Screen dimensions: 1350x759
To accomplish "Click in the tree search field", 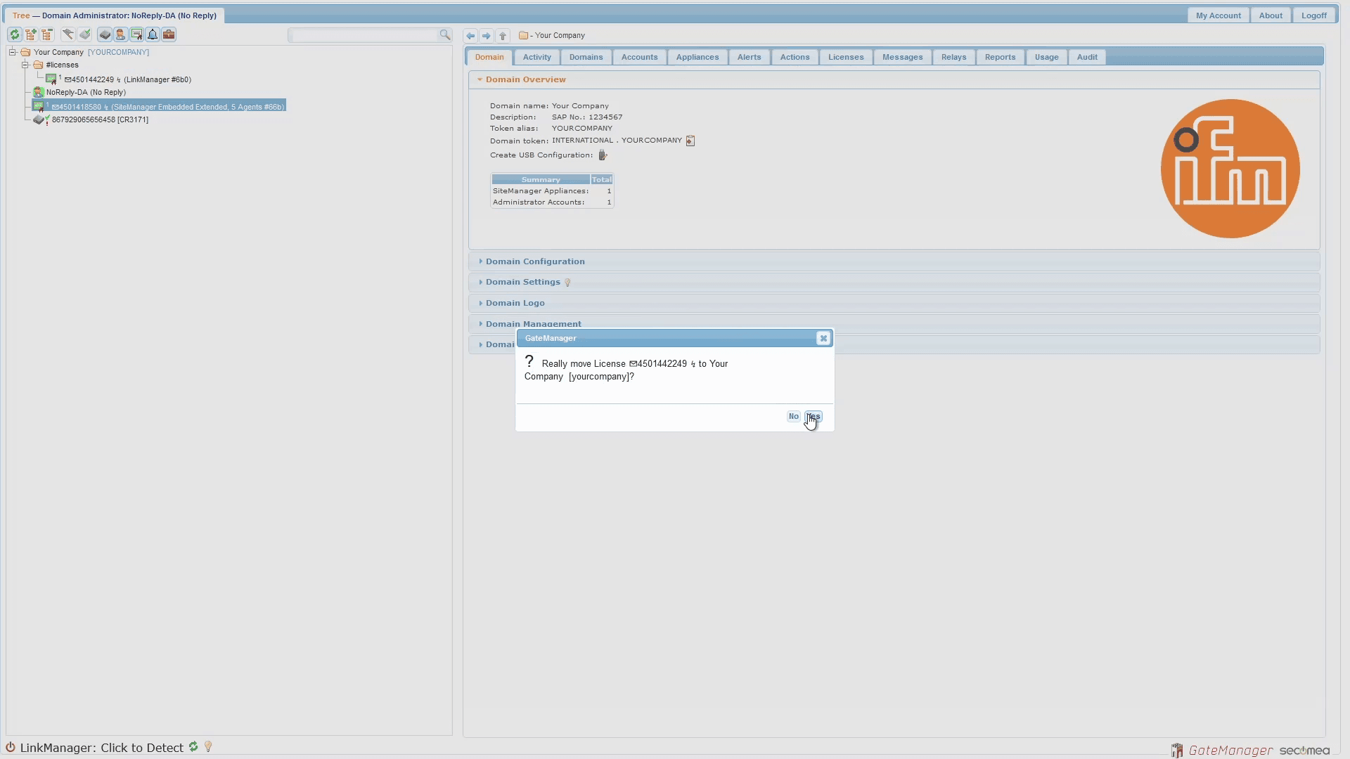I will coord(364,35).
